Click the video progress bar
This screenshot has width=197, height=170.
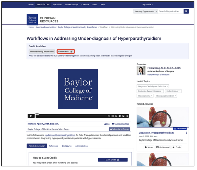(x=72, y=116)
